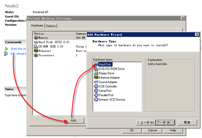Click 384 MB memory summary value
Viewport: 202px width, 138px height.
[80, 38]
